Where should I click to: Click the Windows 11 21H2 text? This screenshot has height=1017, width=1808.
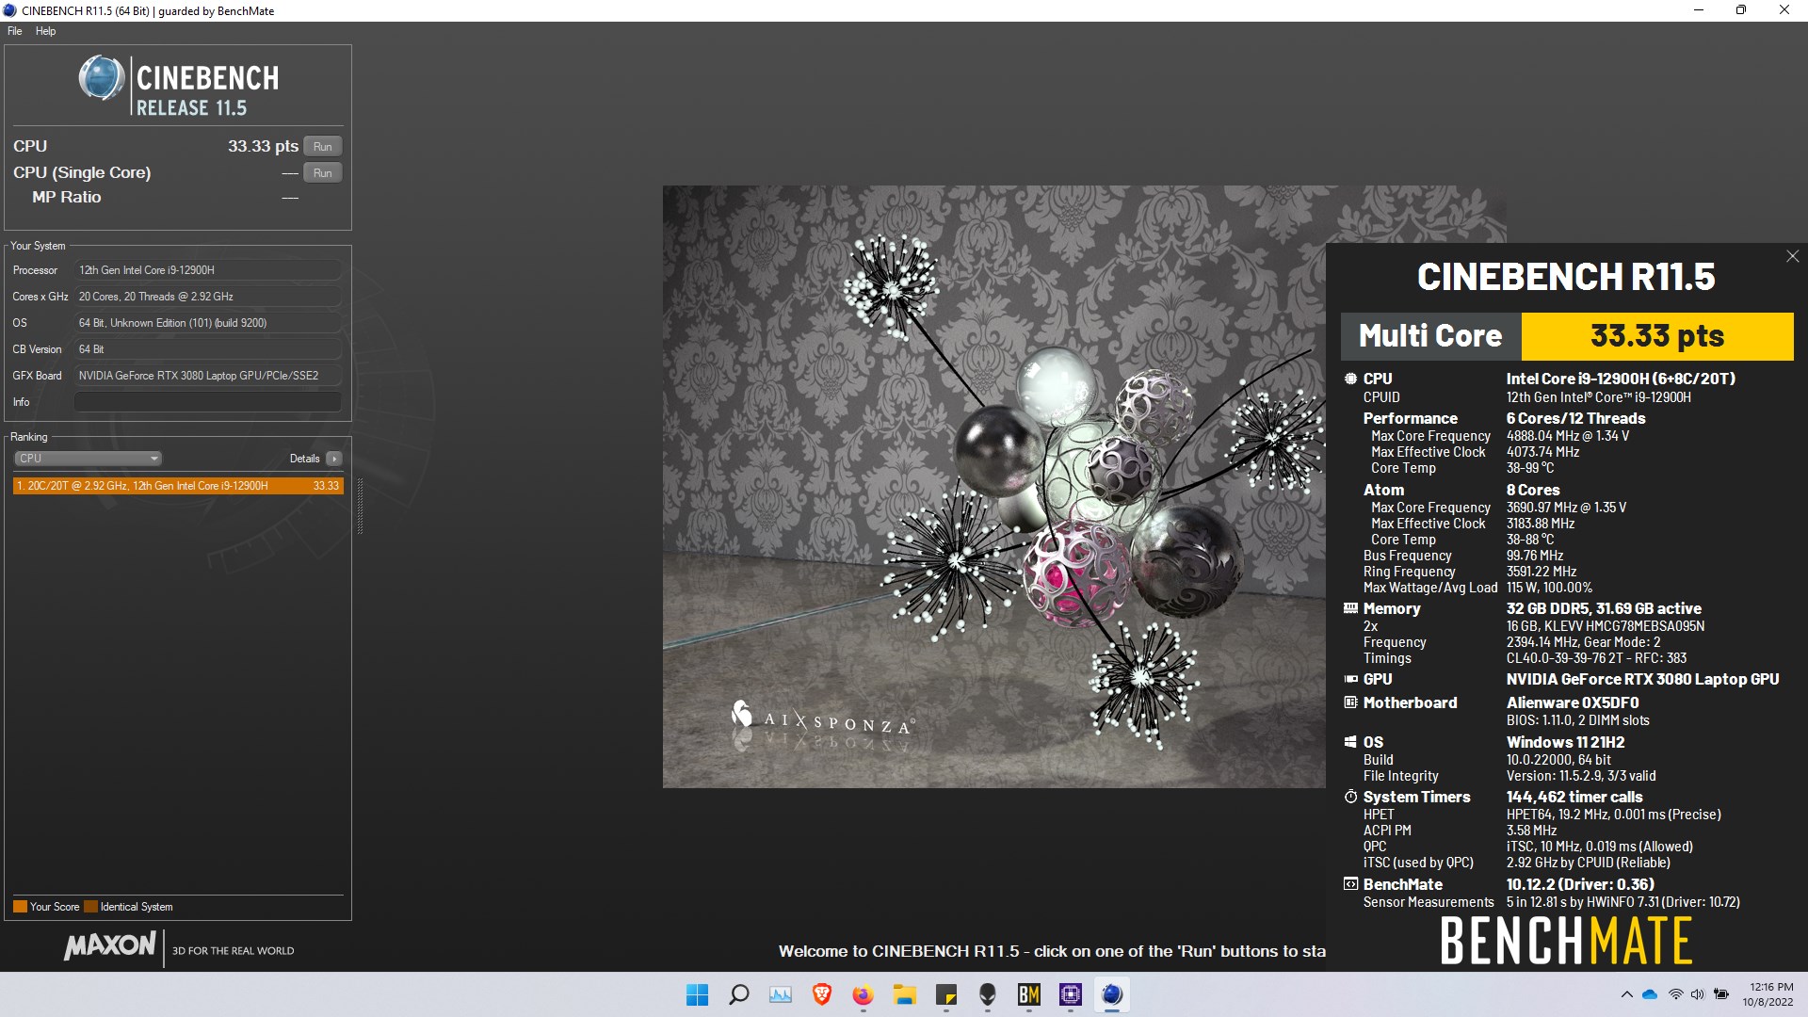pos(1565,742)
